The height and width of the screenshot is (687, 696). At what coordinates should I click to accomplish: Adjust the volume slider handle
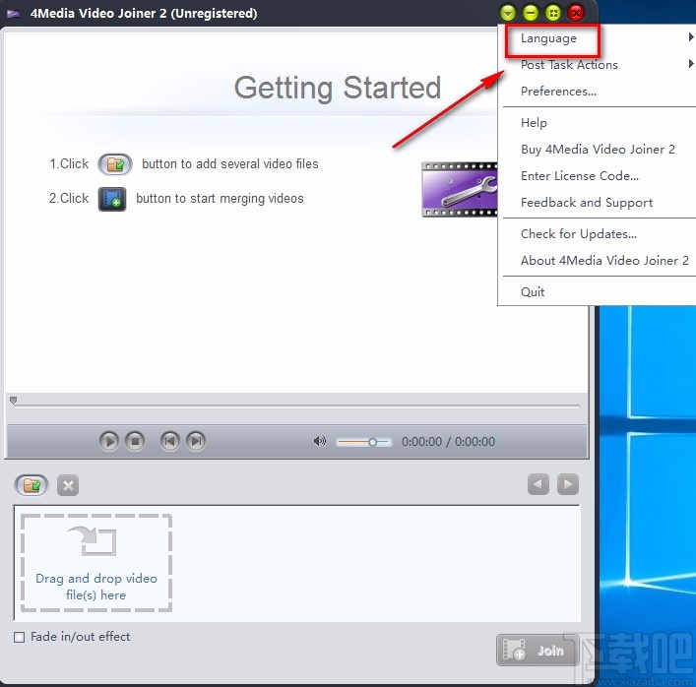(x=373, y=442)
